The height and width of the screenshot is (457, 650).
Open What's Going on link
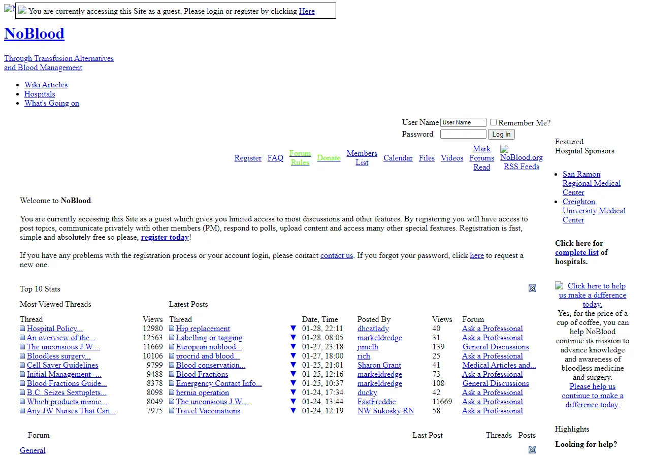coord(52,103)
